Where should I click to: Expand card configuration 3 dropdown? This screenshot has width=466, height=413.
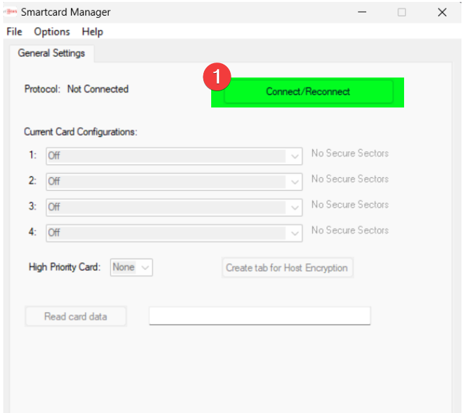[295, 207]
